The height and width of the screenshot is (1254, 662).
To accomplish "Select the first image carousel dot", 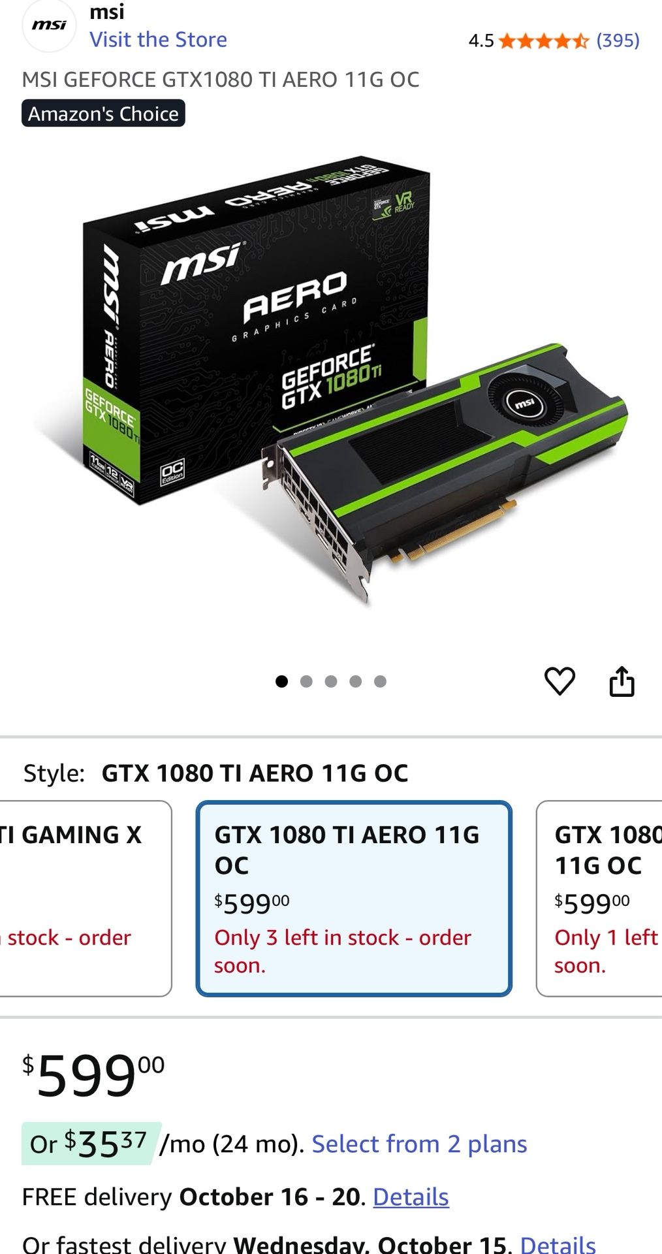I will tap(282, 681).
